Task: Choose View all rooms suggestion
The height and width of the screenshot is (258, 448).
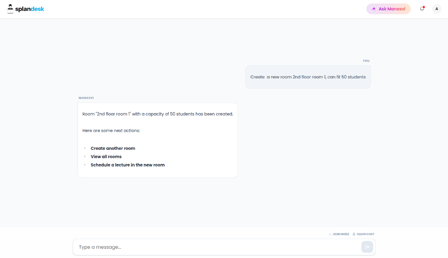Action: pyautogui.click(x=106, y=156)
